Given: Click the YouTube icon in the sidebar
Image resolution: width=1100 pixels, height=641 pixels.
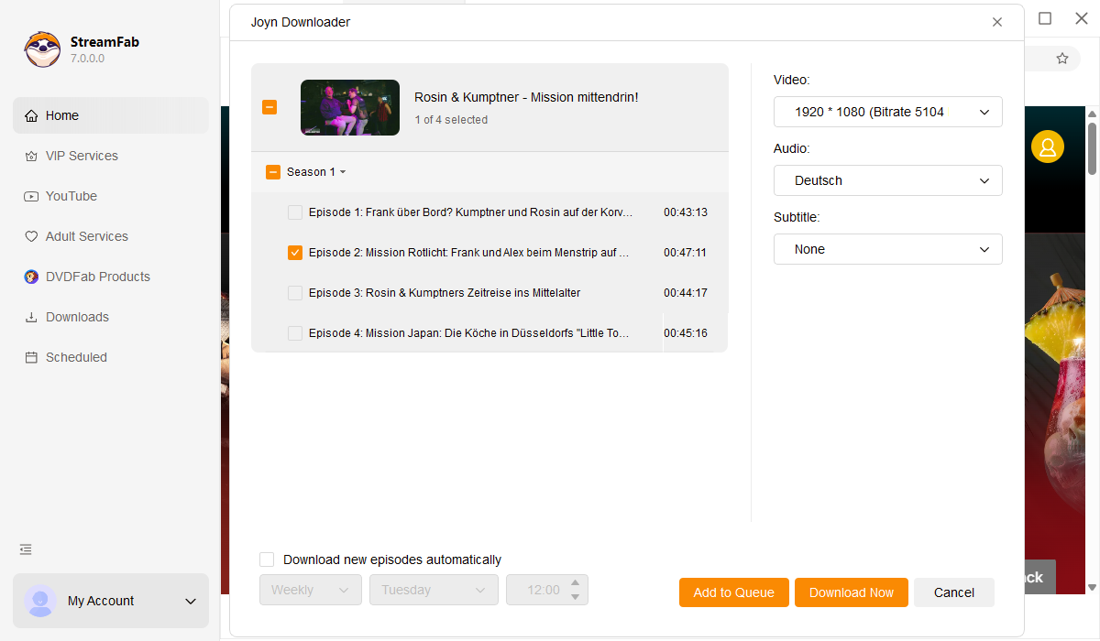Looking at the screenshot, I should (x=31, y=196).
